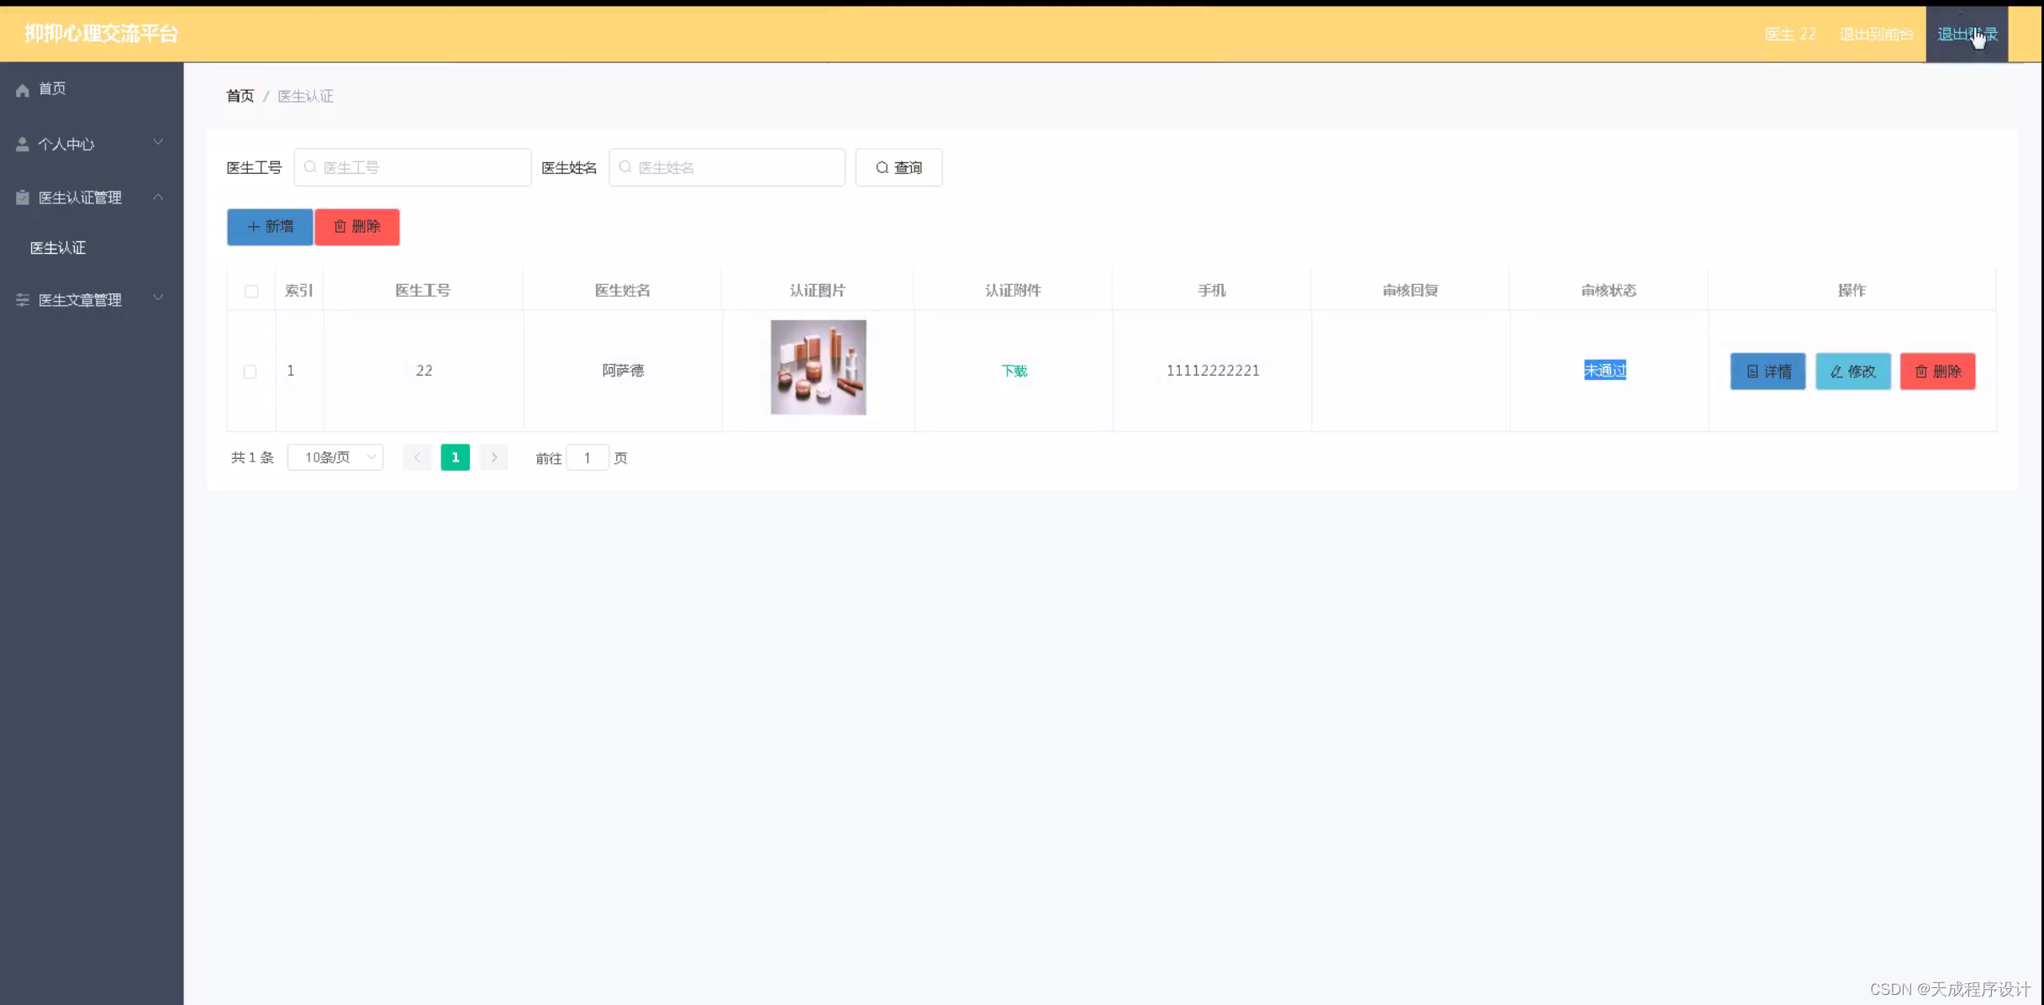Click the magnifier icon in 查询 button
The image size is (2044, 1005).
coord(882,167)
